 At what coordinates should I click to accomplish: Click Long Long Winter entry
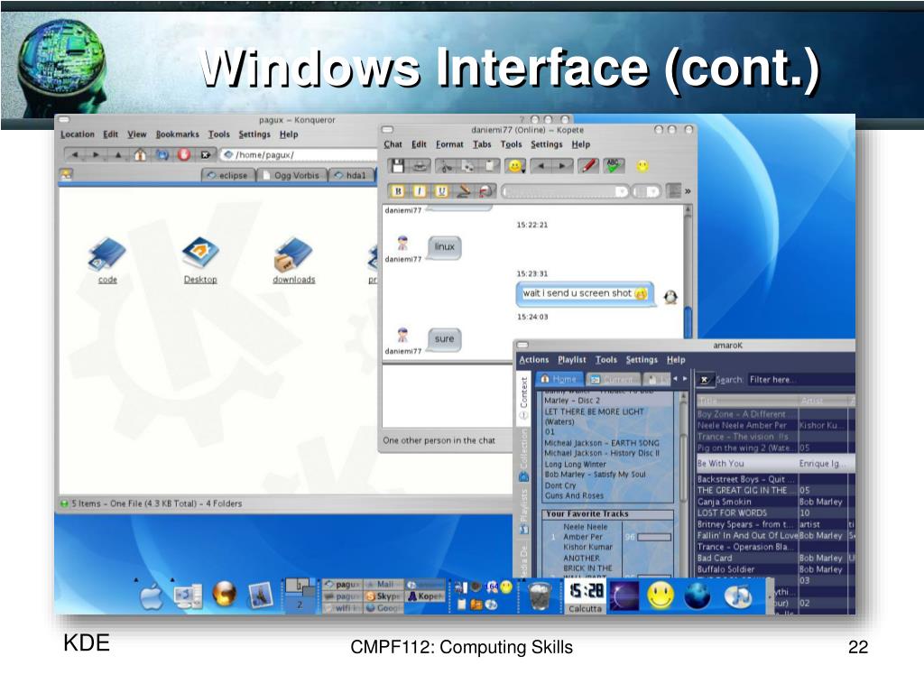pos(575,464)
